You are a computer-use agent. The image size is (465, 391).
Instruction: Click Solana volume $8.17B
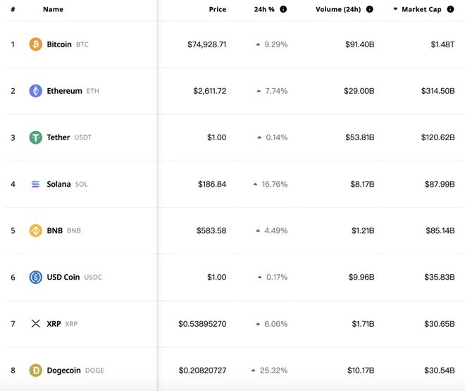tap(362, 184)
